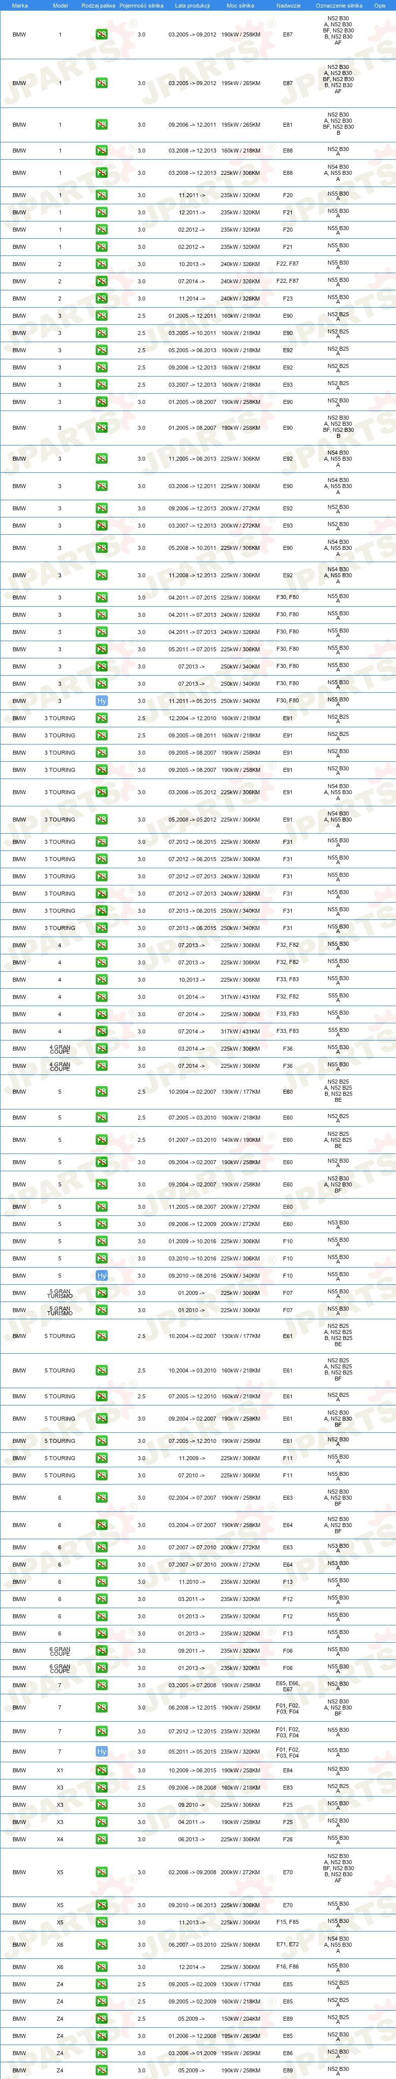Screen dimensions: 396x2079
Task: Select the F15, F85 body cell
Action: [288, 1922]
